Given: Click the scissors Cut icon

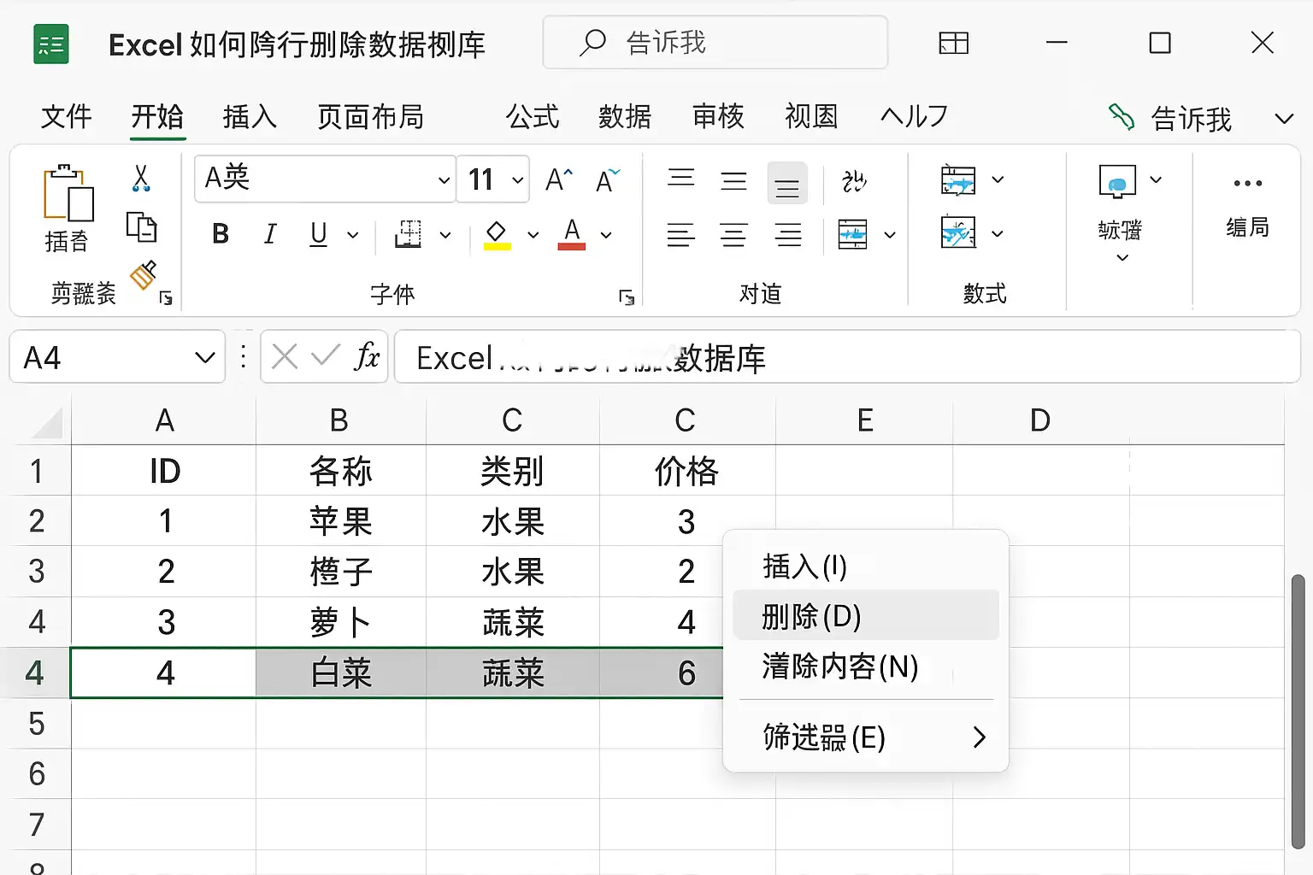Looking at the screenshot, I should [141, 179].
